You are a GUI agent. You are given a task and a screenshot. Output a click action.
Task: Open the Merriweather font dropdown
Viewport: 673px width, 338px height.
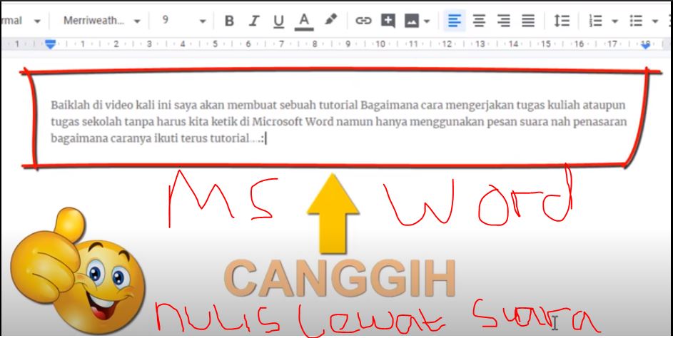tap(102, 21)
